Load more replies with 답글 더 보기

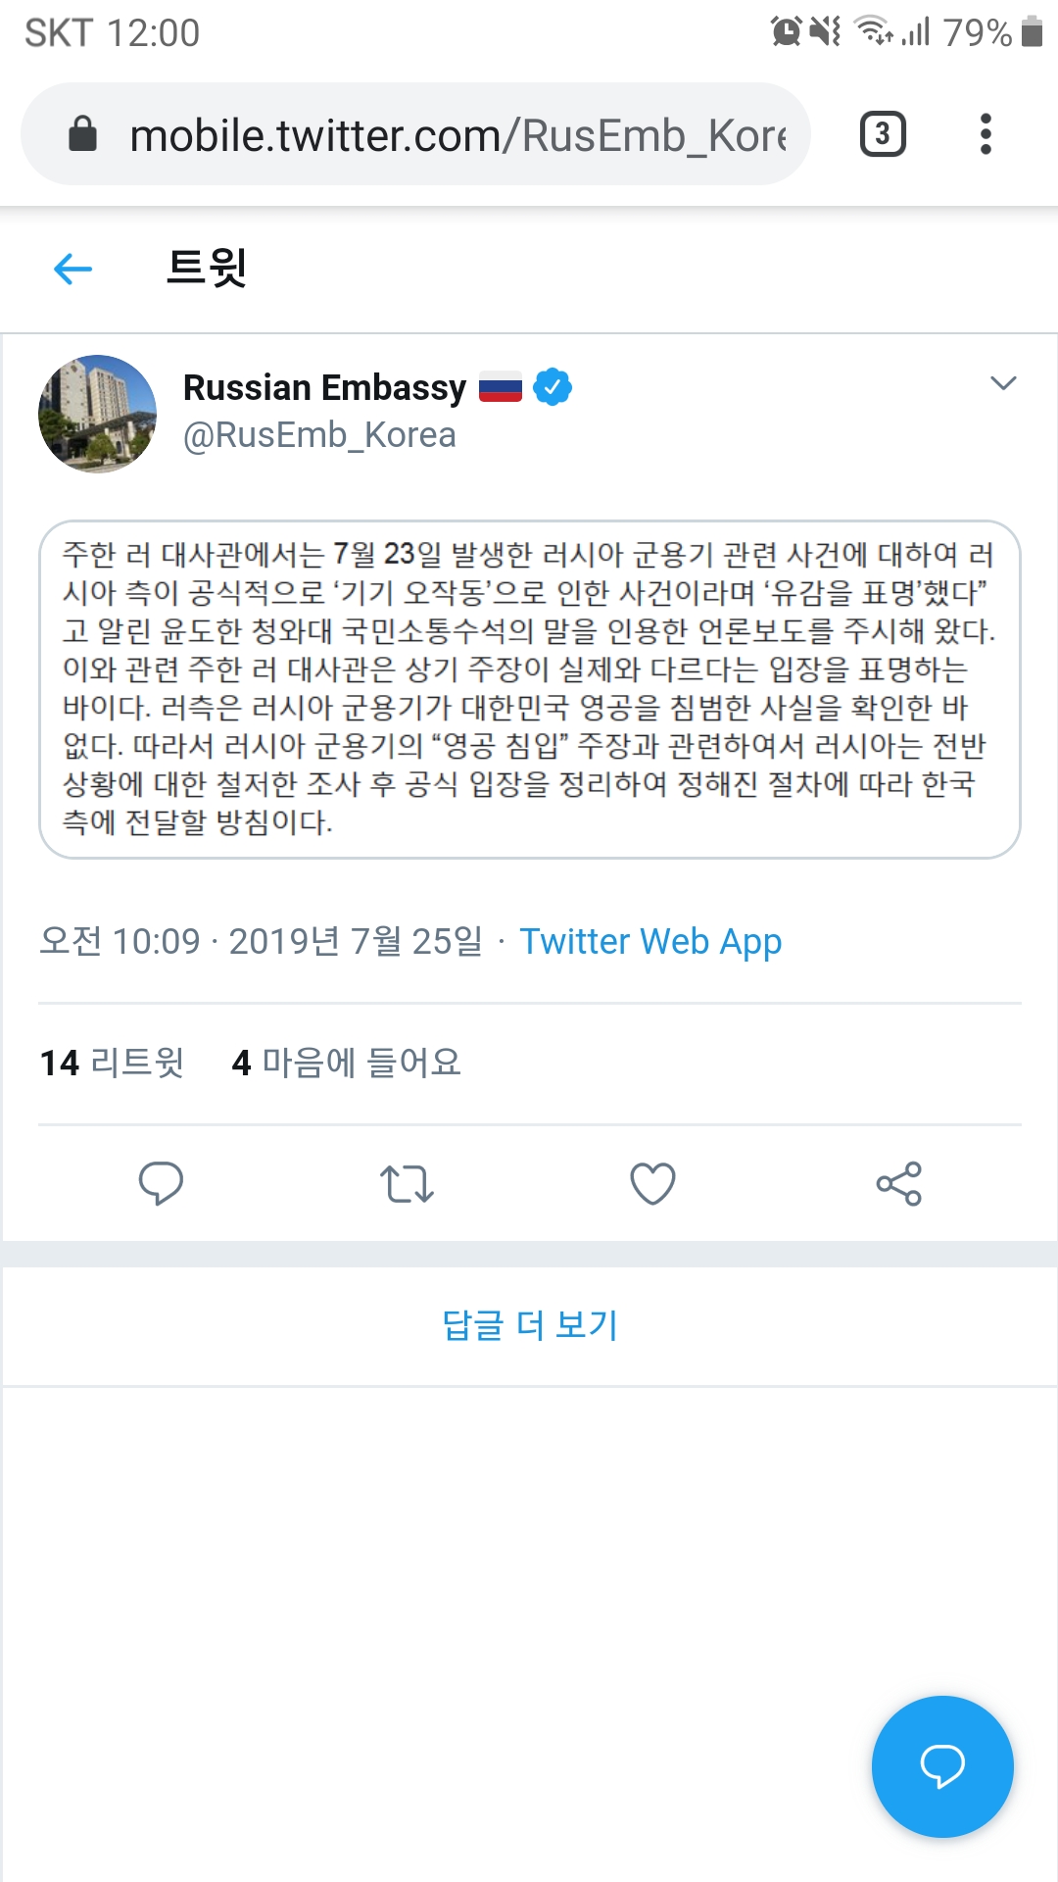pyautogui.click(x=529, y=1324)
